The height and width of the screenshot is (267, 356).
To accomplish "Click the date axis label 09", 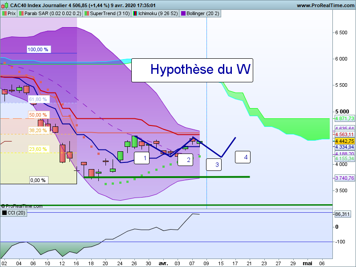I will click(206, 263).
